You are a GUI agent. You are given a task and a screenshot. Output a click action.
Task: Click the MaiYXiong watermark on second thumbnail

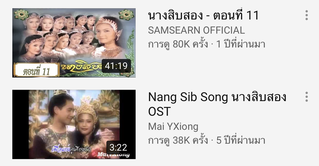pos(113,154)
